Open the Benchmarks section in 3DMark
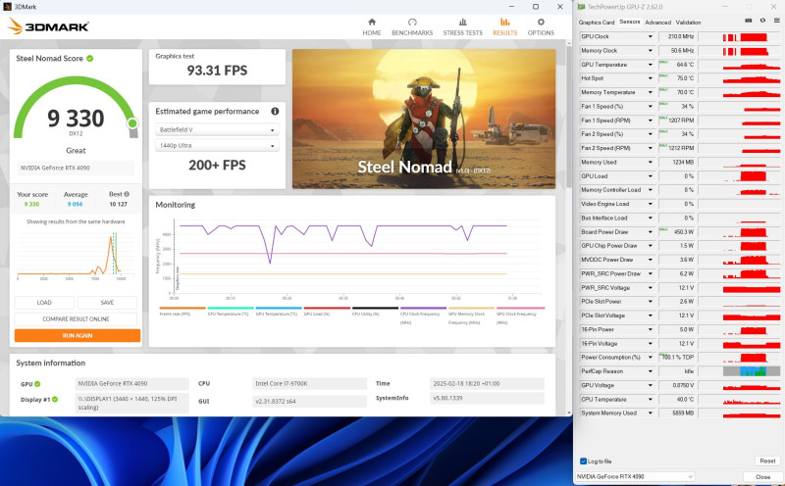 412,27
